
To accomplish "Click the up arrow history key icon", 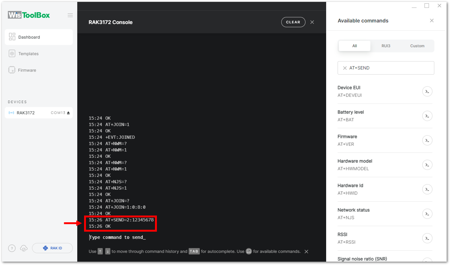I will point(100,251).
